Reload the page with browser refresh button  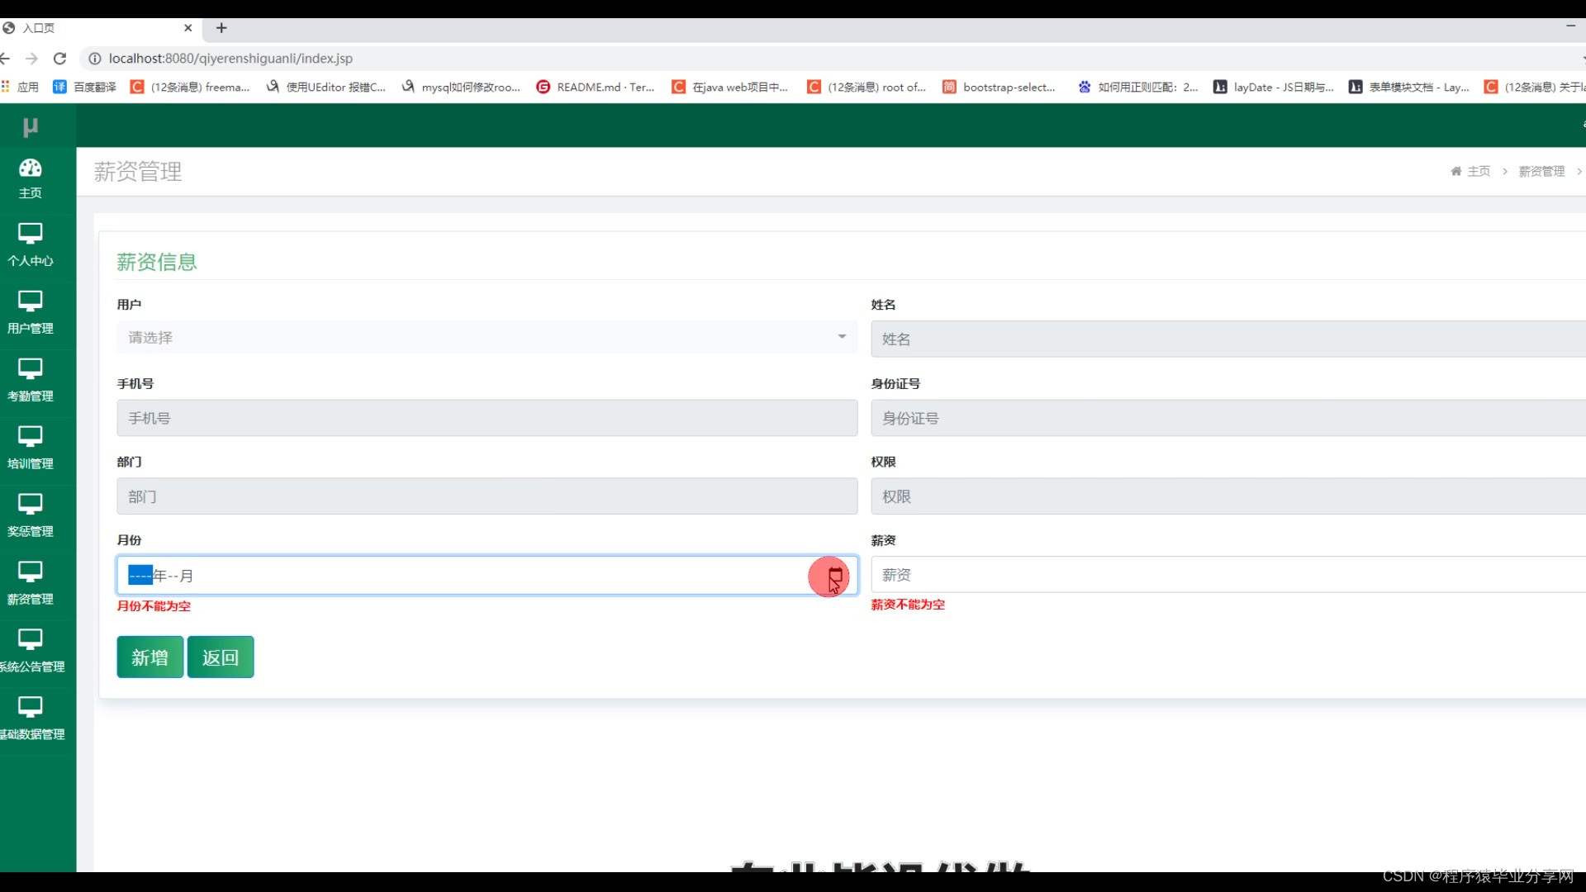59,59
